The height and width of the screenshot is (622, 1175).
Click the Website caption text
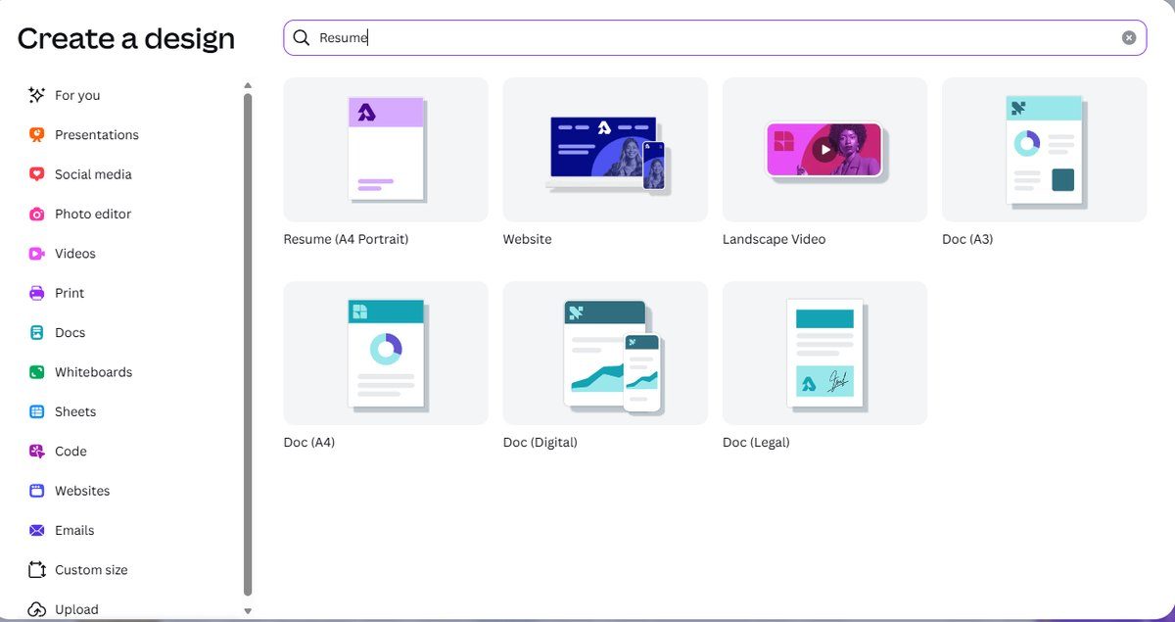click(x=528, y=239)
